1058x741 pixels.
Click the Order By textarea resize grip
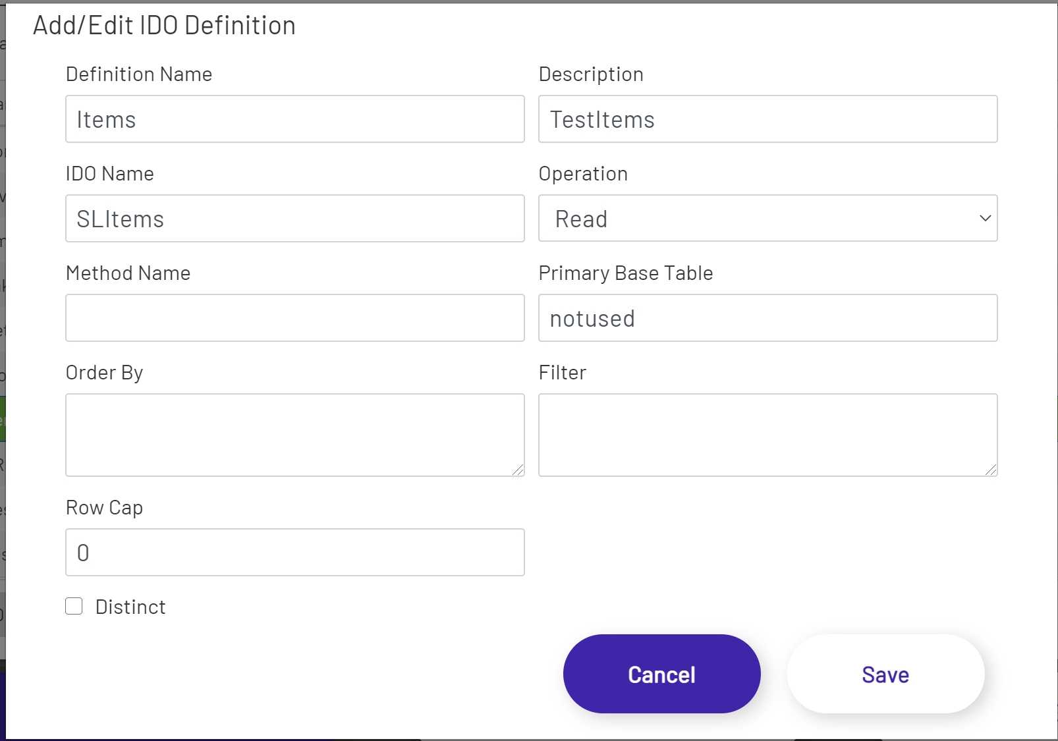518,470
